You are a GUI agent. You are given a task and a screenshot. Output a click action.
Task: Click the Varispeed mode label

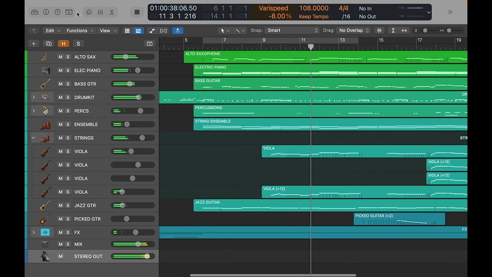click(x=273, y=8)
